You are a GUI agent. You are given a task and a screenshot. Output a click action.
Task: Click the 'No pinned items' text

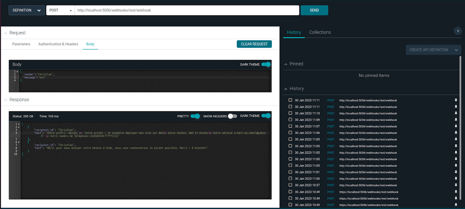pyautogui.click(x=374, y=75)
